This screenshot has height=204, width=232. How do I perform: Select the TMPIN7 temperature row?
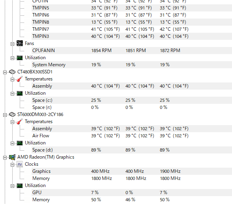[132, 29]
